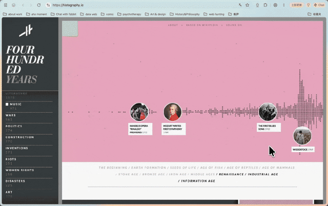The width and height of the screenshot is (328, 206).
Task: Jump to AGE OF REPTILES era
Action: [x=242, y=168]
